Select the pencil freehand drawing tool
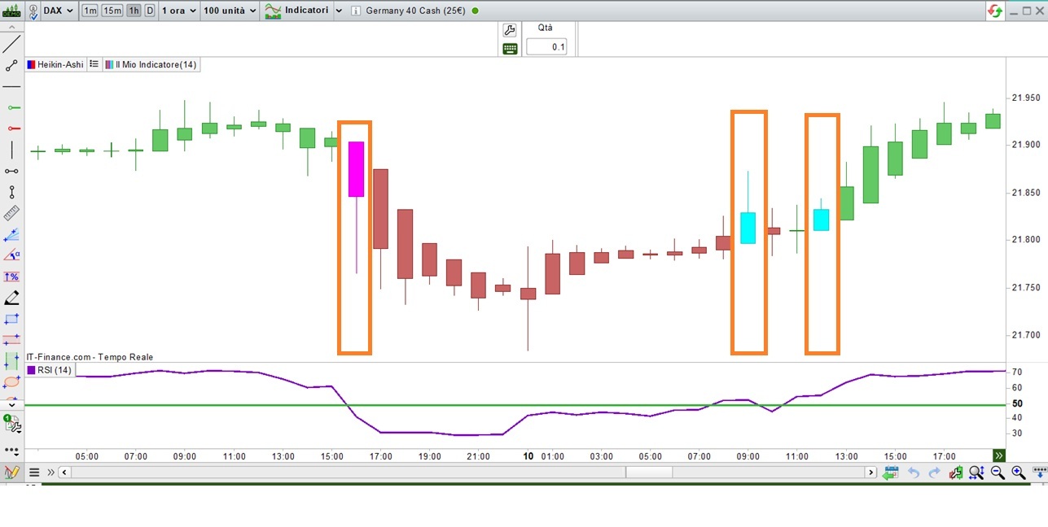The width and height of the screenshot is (1048, 527). pos(11,298)
